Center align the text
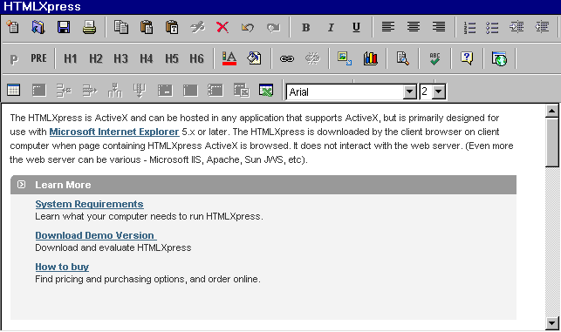Image resolution: width=561 pixels, height=332 pixels. [x=414, y=27]
